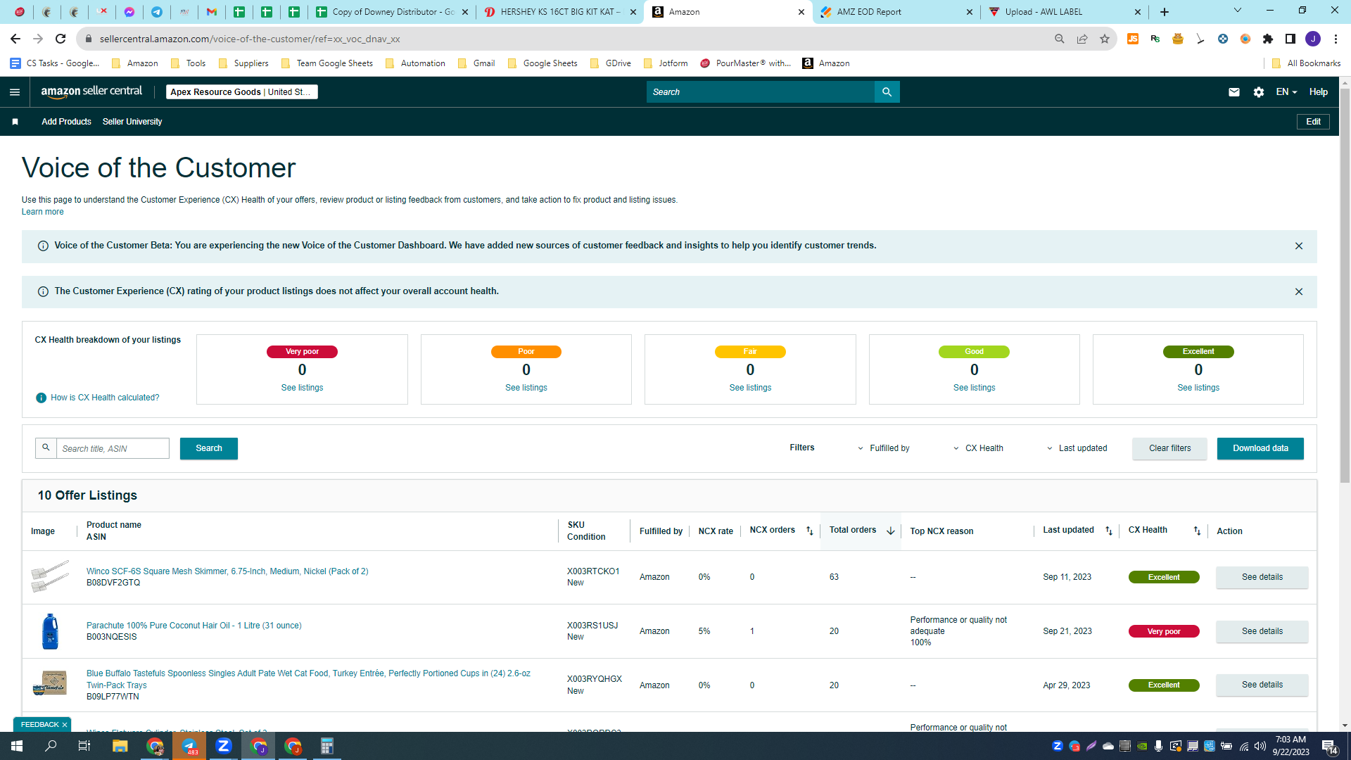Sort the table by Last updated
The height and width of the screenshot is (760, 1351).
1109,531
